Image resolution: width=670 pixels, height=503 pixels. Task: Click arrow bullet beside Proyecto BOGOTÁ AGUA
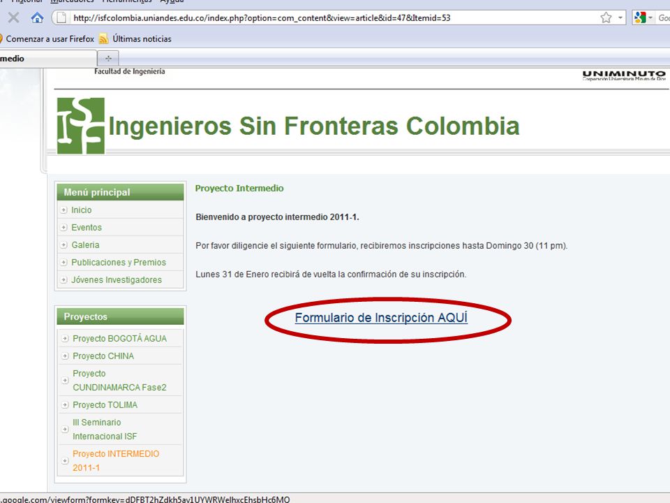coord(65,338)
